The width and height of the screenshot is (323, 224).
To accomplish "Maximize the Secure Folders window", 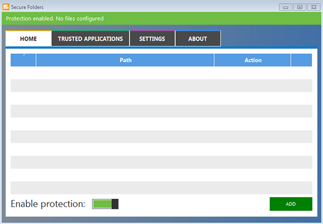I will pos(300,7).
